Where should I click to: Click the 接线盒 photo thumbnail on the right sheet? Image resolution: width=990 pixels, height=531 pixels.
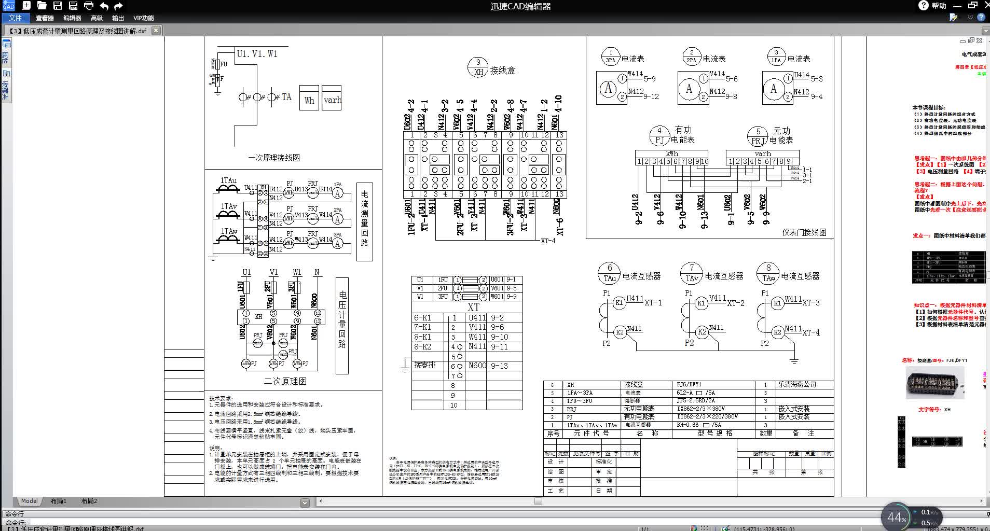point(935,383)
